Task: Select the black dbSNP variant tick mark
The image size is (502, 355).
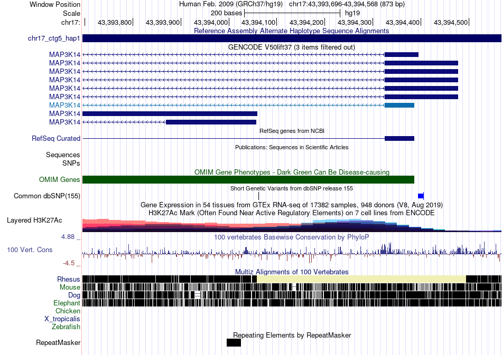Action: [x=259, y=196]
